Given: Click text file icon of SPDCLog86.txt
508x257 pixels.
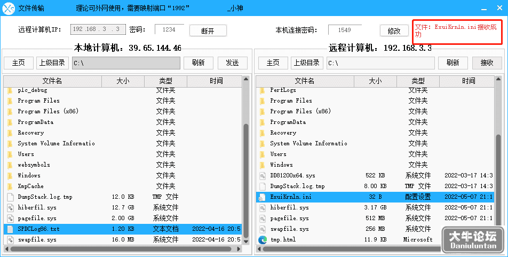Looking at the screenshot, I should click(10, 229).
